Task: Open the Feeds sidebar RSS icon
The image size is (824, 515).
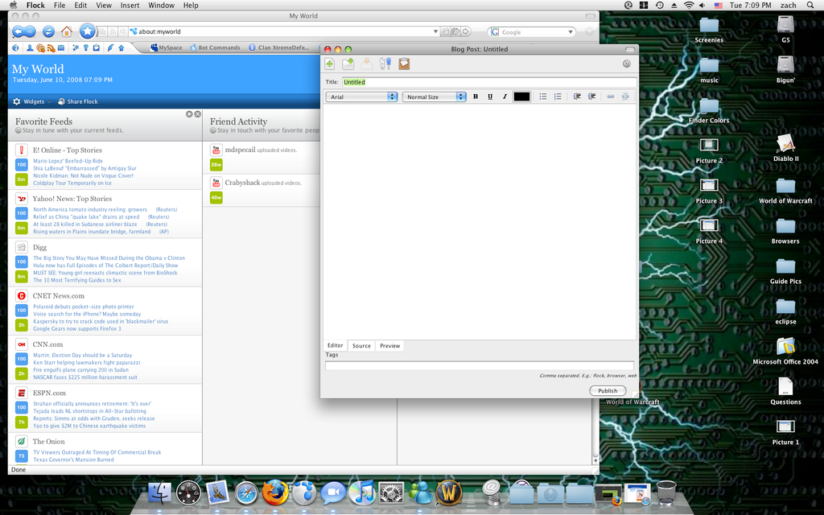Action: point(51,47)
